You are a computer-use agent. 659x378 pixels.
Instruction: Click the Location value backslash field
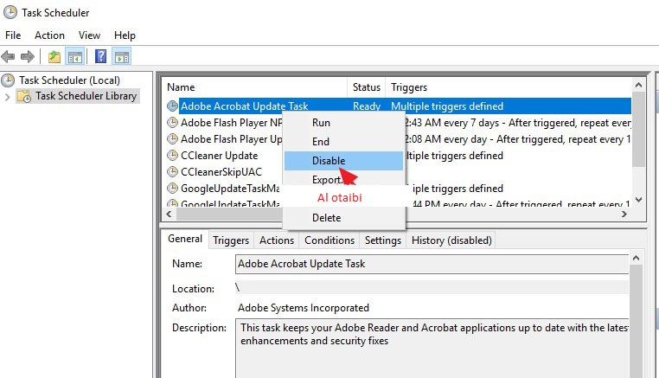point(432,287)
